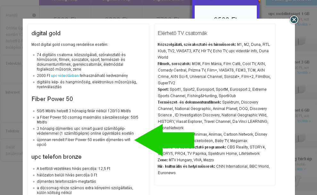Click the Havidíj info icon
Screen dimensions: 317x195
pos(34,15)
